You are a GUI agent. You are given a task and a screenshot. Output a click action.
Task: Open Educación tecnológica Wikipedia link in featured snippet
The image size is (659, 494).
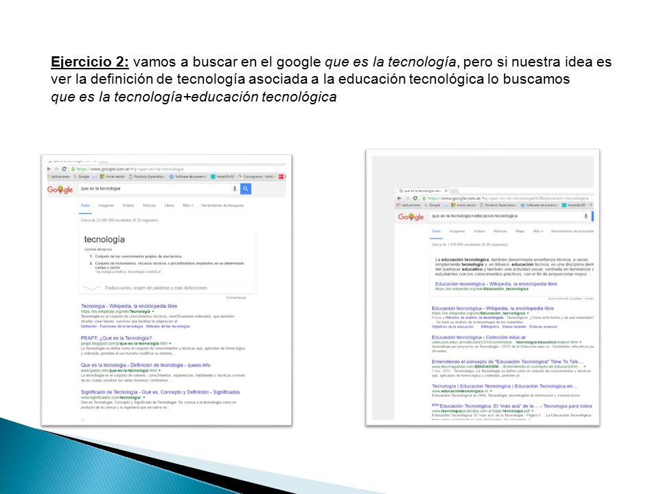click(x=496, y=284)
